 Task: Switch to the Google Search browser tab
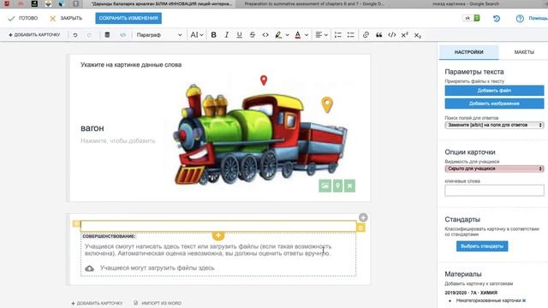[x=466, y=3]
